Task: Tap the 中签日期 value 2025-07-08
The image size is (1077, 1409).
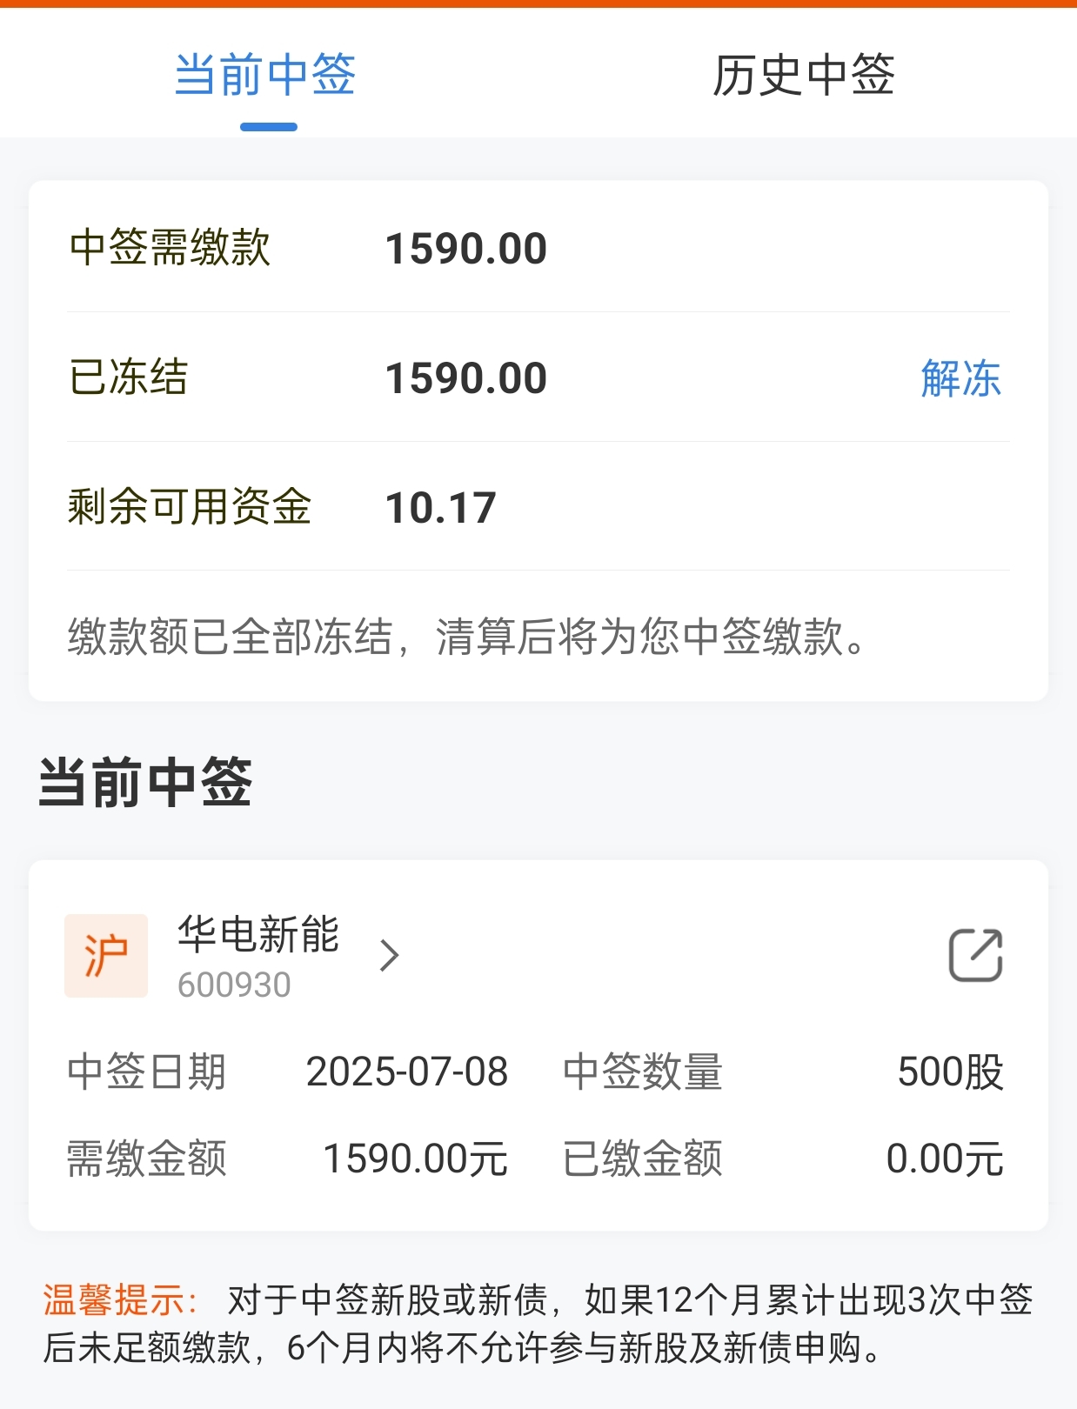Action: [x=407, y=1072]
